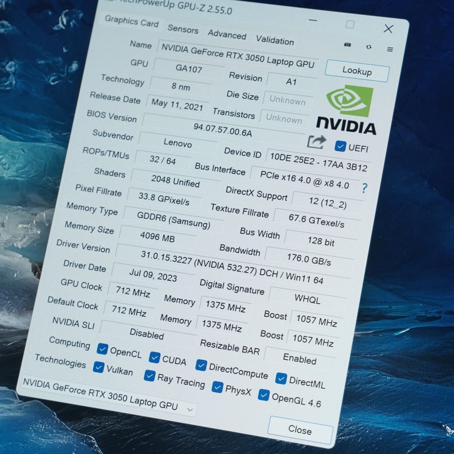Click the GPU Clock row Boost 1057 MHz
Viewport: 454px width, 454px height.
click(316, 320)
